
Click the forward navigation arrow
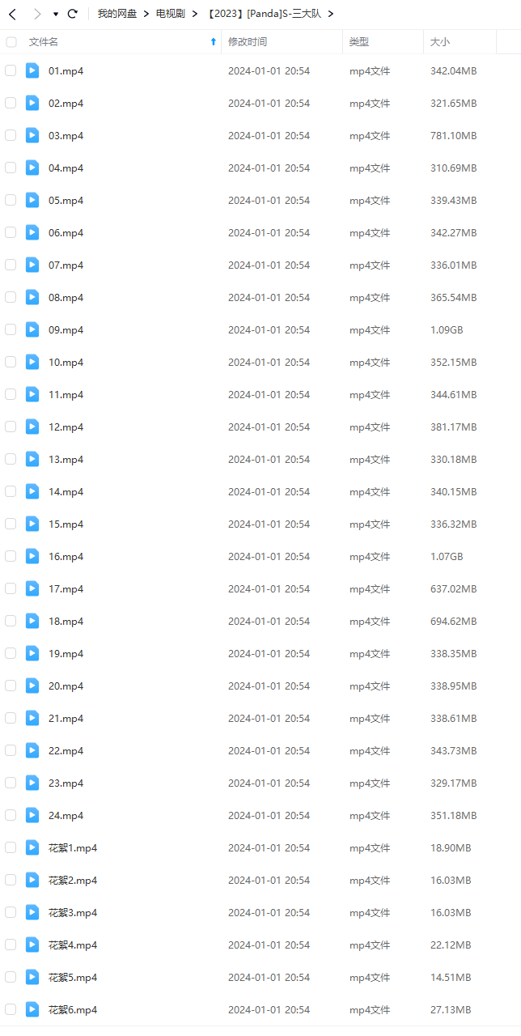click(36, 14)
